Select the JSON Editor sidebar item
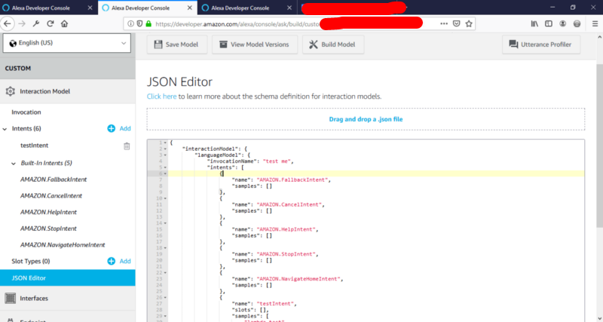This screenshot has width=603, height=322. (68, 278)
